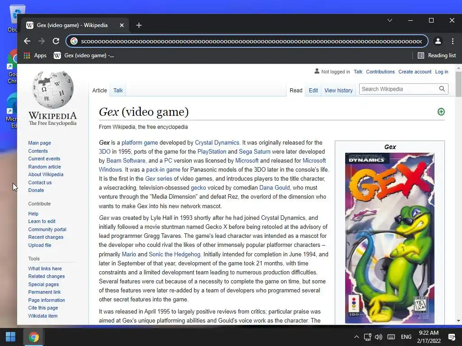Open the Apps grid shortcut
Viewport: 462px width, 346px height.
tap(35, 55)
